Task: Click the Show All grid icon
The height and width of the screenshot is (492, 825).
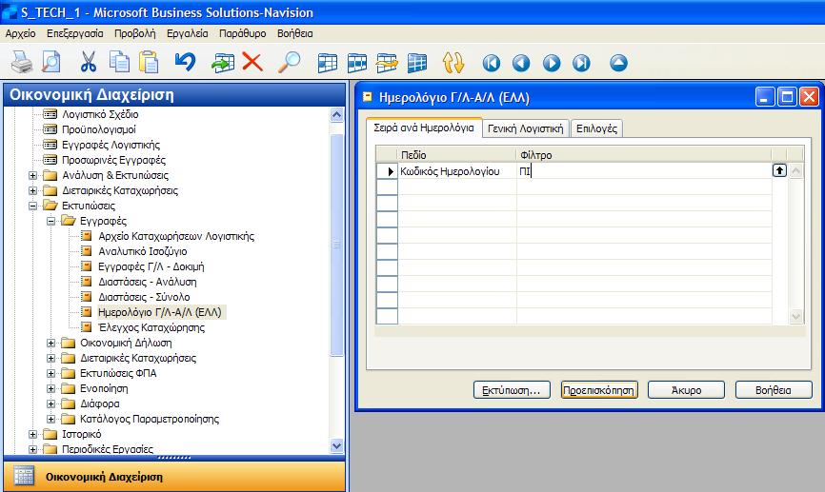Action: pyautogui.click(x=416, y=63)
